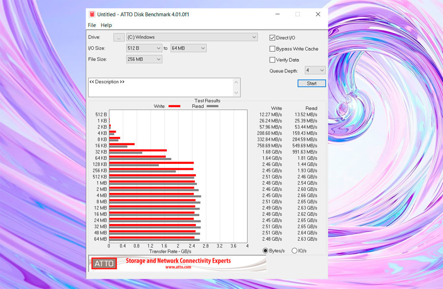Open the Help menu
443x289 pixels.
[106, 25]
